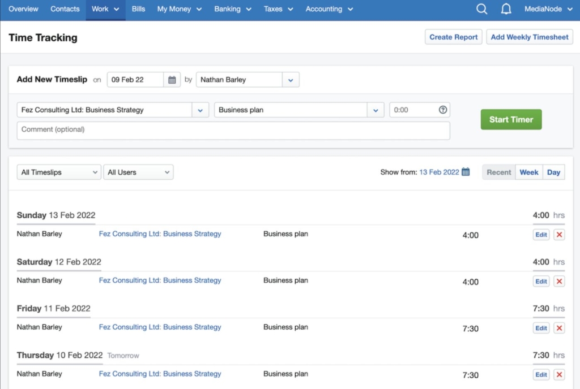Delete Saturday's Business Strategy entry via red X
This screenshot has height=389, width=580.
tap(559, 281)
